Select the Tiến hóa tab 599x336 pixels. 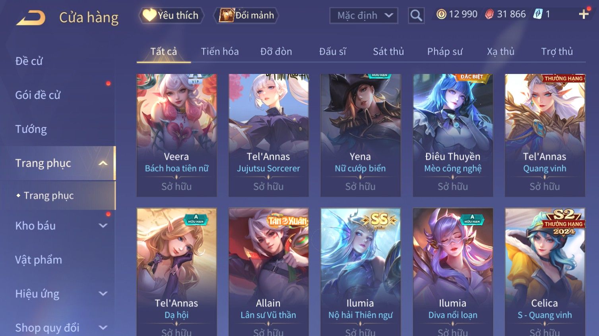tap(220, 52)
